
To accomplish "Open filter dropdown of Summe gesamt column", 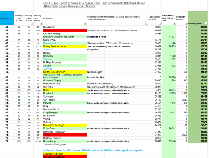I will pos(206,23).
